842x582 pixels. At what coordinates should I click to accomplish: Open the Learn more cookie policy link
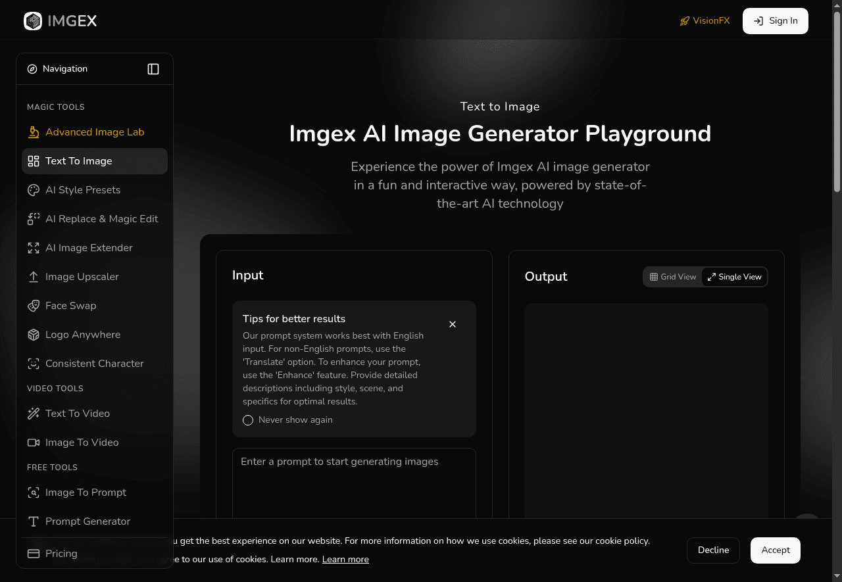tap(345, 559)
